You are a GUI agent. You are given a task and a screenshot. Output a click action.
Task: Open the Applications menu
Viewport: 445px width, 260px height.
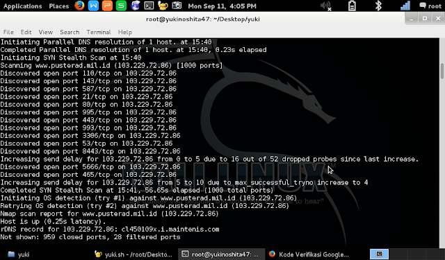click(x=22, y=6)
